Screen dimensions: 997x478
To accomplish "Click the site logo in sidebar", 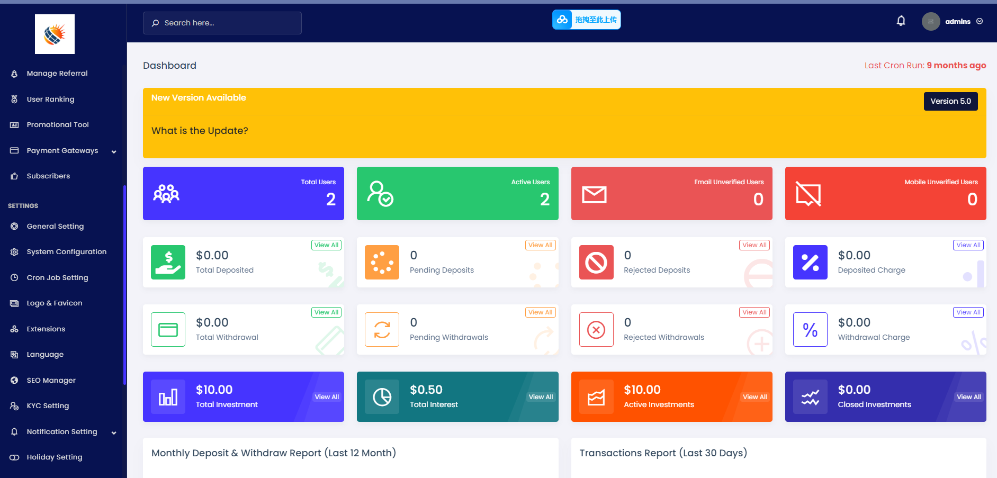I will tap(55, 34).
